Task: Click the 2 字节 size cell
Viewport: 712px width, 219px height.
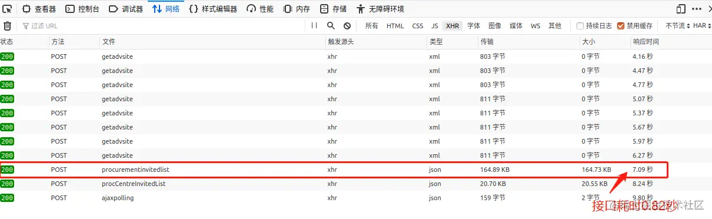Action: [x=591, y=198]
